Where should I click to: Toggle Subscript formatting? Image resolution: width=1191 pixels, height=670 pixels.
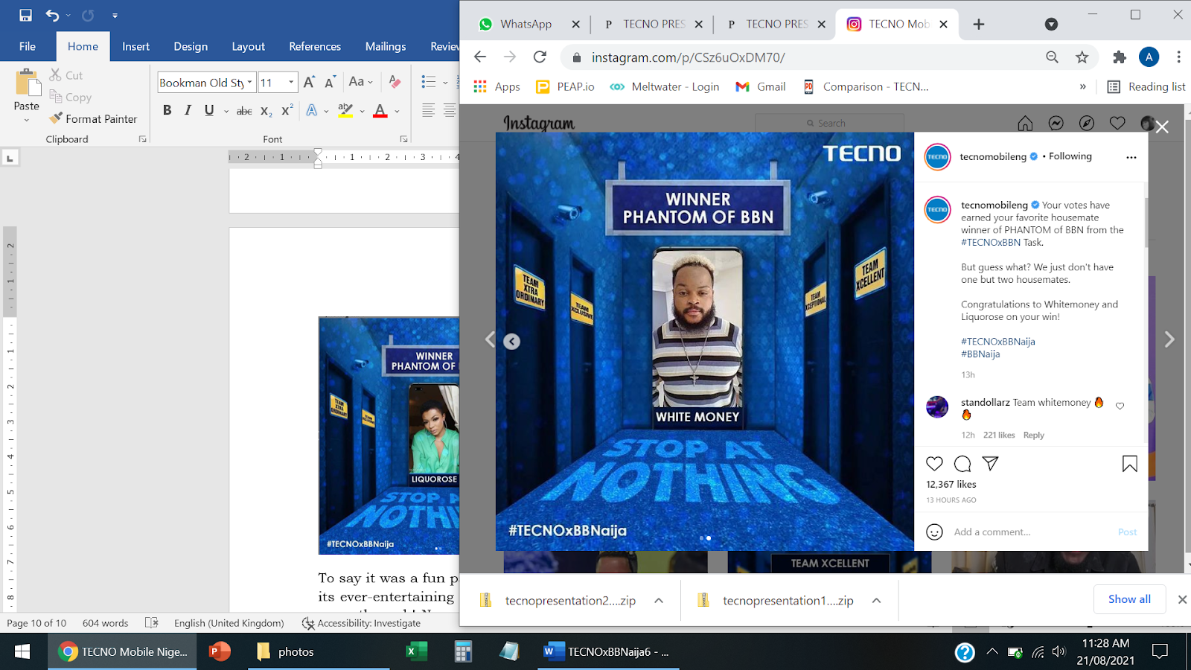tap(266, 111)
